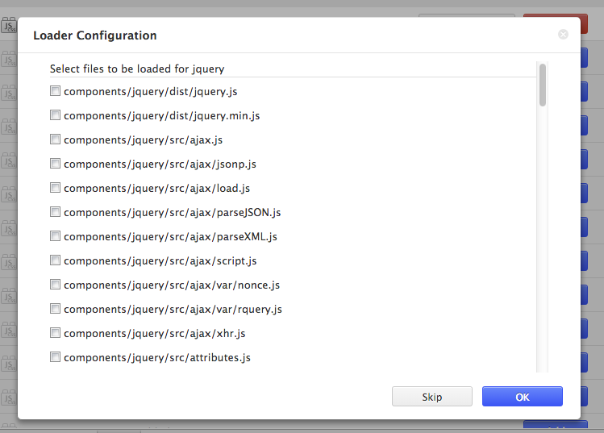Enable the jquery.min.js file checkbox
The height and width of the screenshot is (433, 604).
(55, 115)
